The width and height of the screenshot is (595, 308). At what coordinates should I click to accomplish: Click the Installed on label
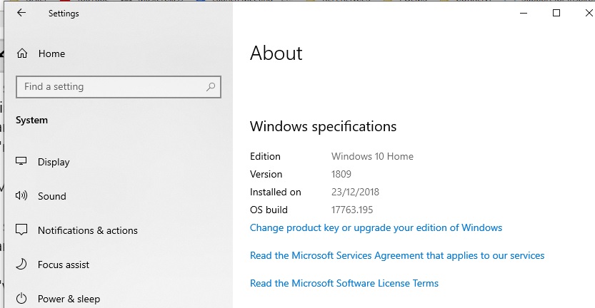coord(276,192)
